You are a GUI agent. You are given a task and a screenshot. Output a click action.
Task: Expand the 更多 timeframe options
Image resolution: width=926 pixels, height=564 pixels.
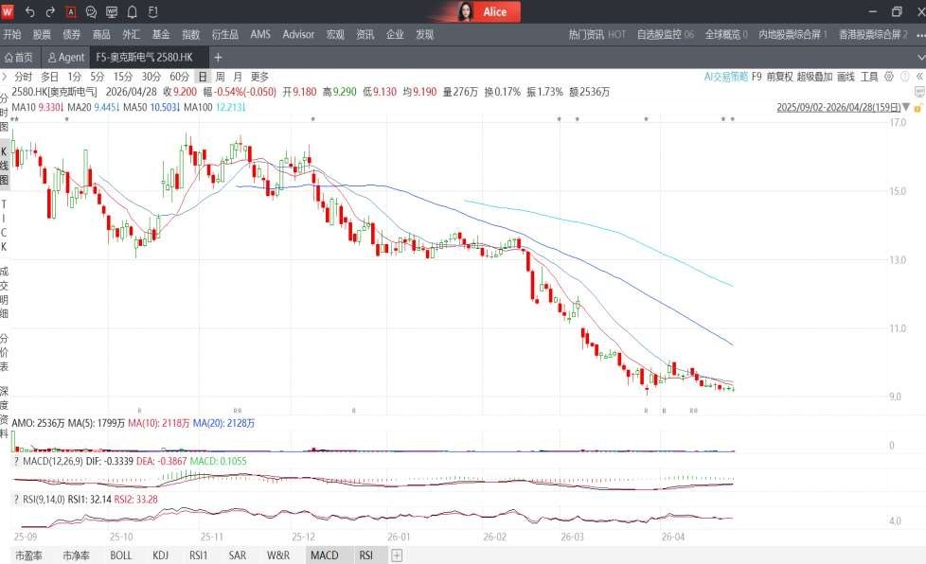click(x=259, y=77)
